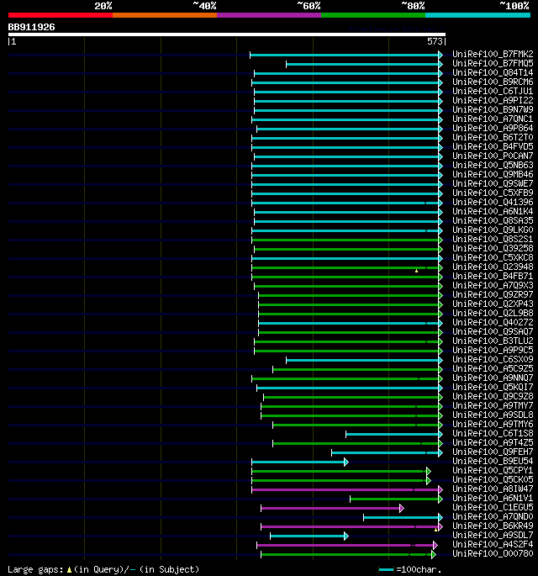Open hit UniRef100_Q84T14
The width and height of the screenshot is (538, 576).
(493, 72)
